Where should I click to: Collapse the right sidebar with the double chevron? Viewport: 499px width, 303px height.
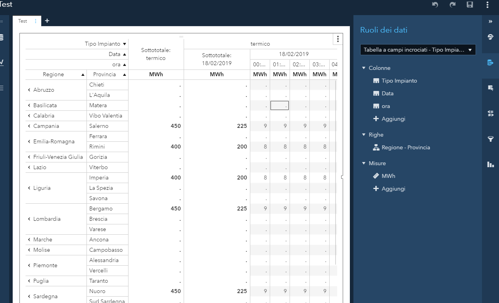pyautogui.click(x=491, y=21)
